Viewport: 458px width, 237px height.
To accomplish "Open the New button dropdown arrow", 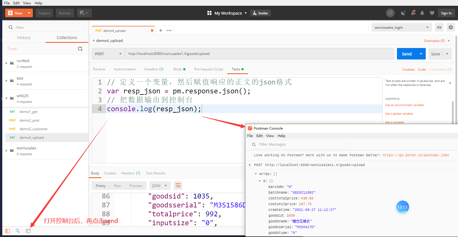I will point(29,13).
